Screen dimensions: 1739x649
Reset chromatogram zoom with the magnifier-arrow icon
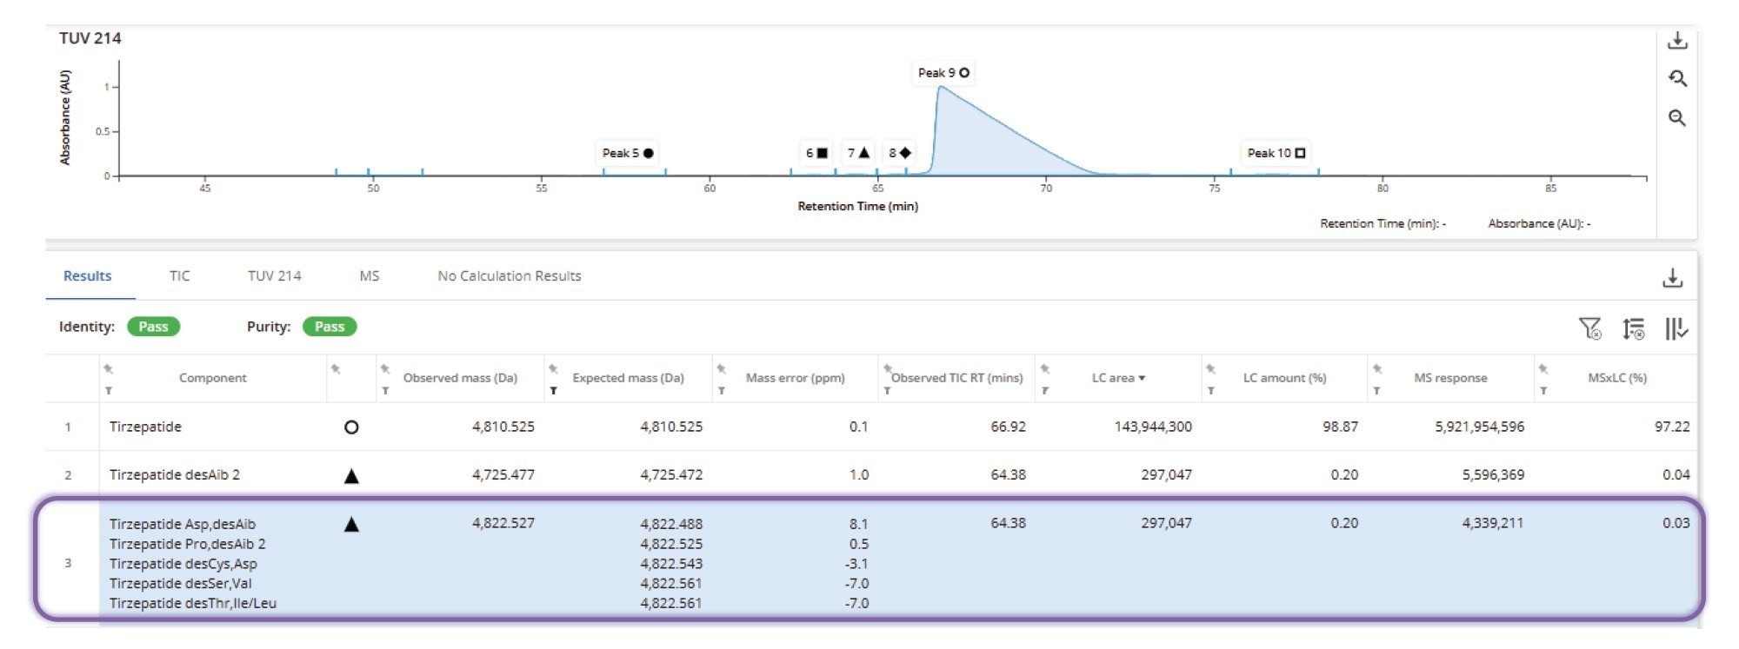coord(1677,79)
